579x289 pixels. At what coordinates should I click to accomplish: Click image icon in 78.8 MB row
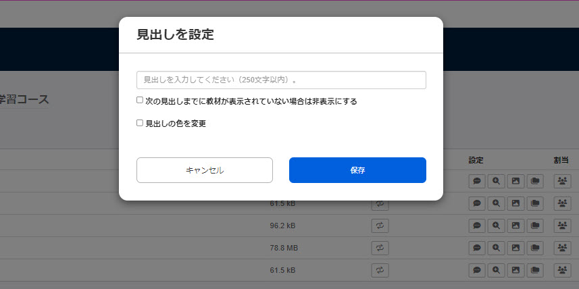tap(515, 248)
